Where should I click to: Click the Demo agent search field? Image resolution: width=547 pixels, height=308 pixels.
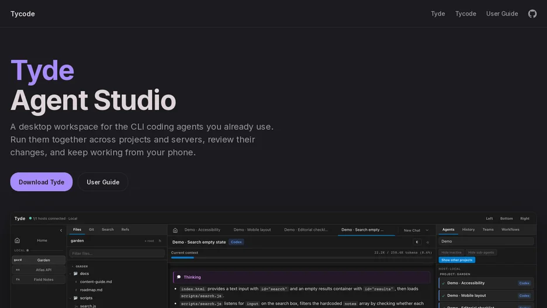(x=486, y=241)
